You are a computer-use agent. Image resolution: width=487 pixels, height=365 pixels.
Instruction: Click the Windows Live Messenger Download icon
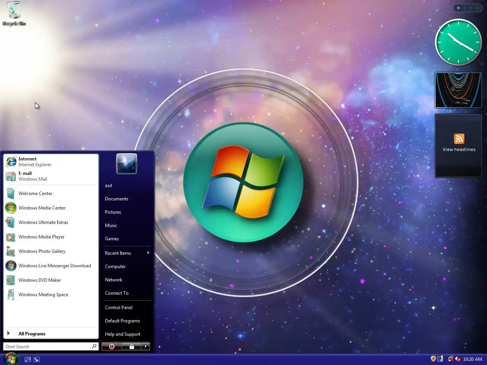tap(11, 266)
